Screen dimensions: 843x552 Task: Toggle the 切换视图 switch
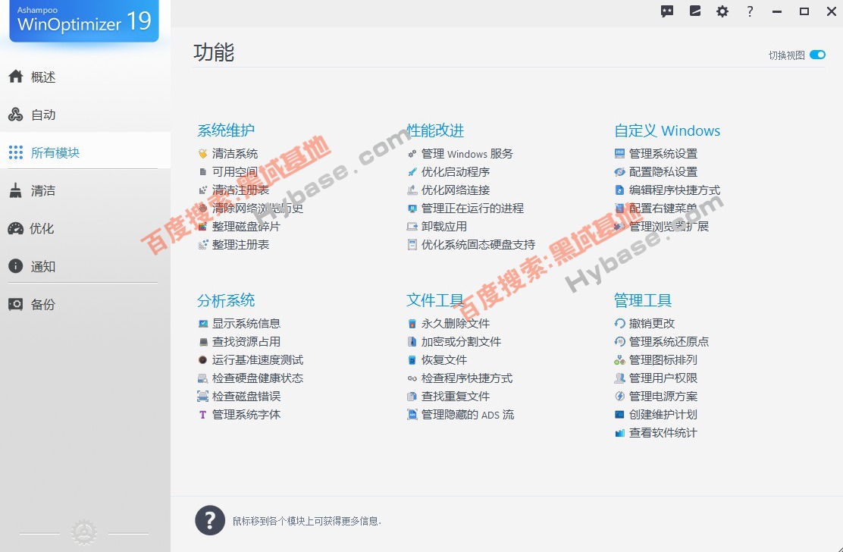point(817,55)
